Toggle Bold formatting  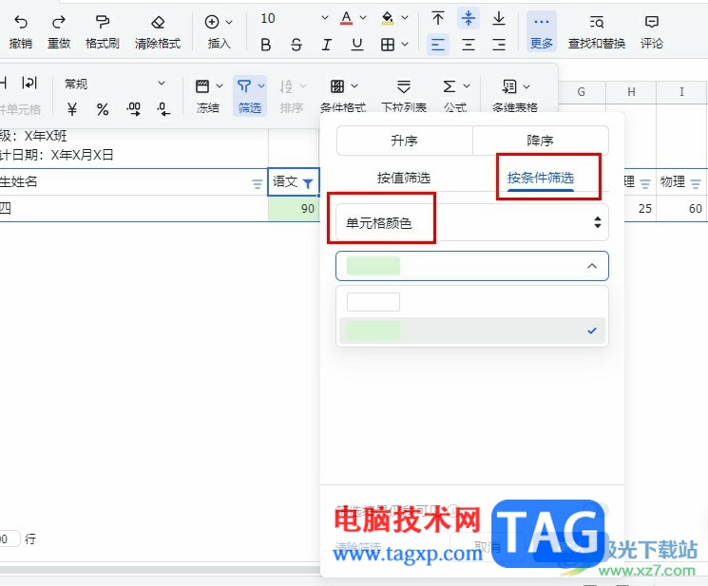point(266,45)
